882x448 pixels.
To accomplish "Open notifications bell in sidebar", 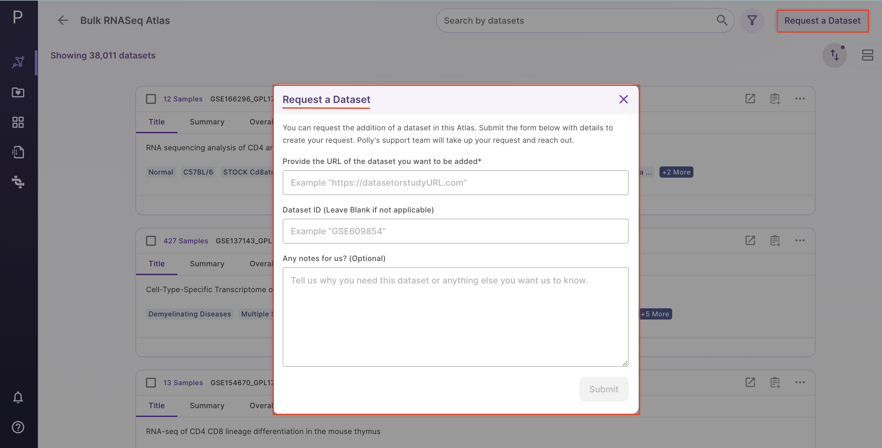I will tap(18, 397).
